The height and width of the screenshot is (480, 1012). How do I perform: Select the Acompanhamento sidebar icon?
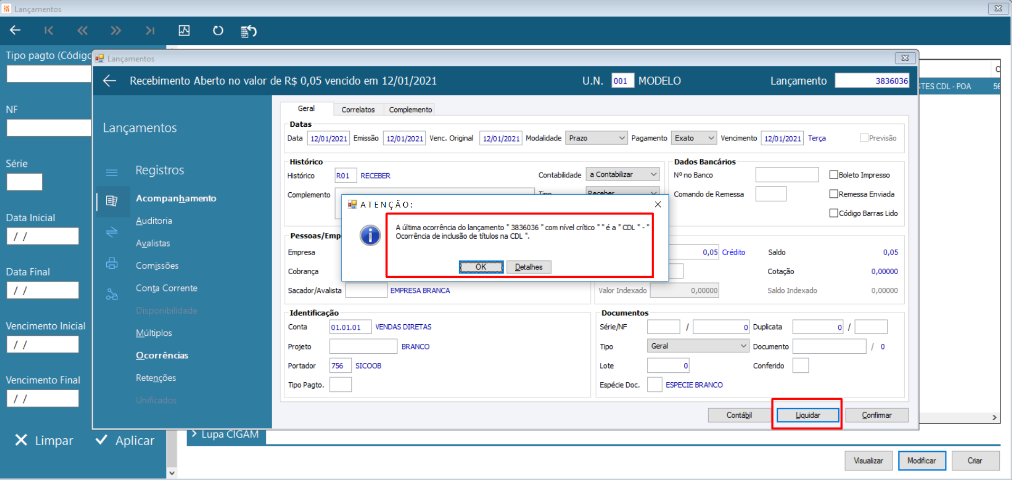(x=112, y=201)
